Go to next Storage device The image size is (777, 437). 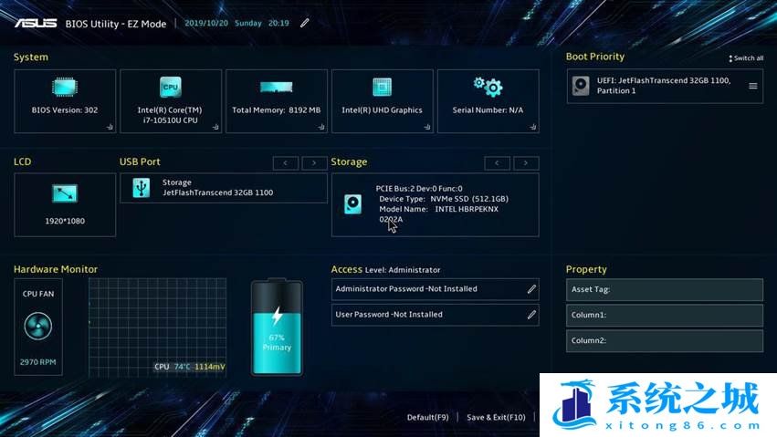click(x=526, y=162)
